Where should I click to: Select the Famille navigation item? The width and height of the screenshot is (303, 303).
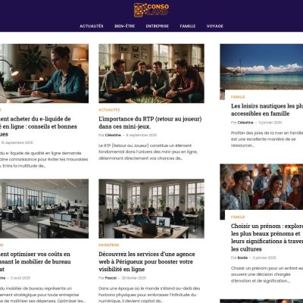pos(188,26)
